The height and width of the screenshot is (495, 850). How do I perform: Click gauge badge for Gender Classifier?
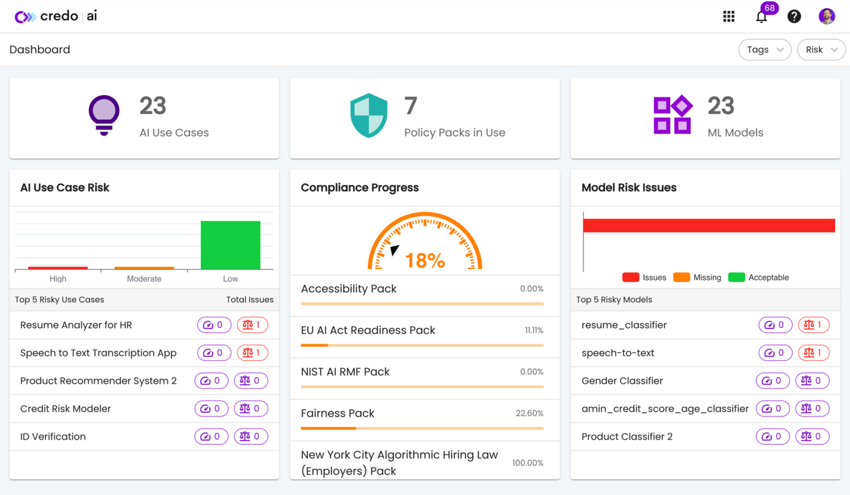click(773, 381)
